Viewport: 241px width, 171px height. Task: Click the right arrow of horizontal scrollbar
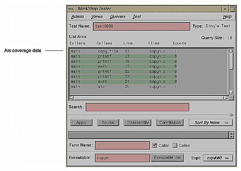pos(226,97)
